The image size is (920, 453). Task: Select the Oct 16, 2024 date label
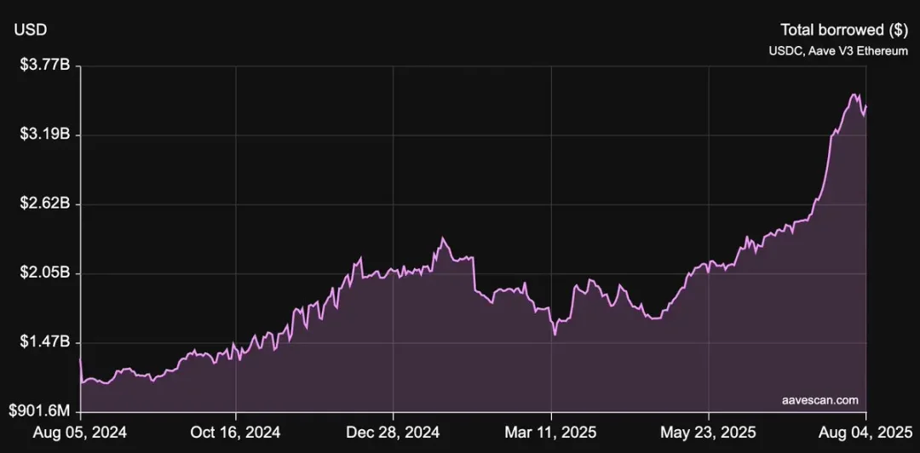(236, 433)
